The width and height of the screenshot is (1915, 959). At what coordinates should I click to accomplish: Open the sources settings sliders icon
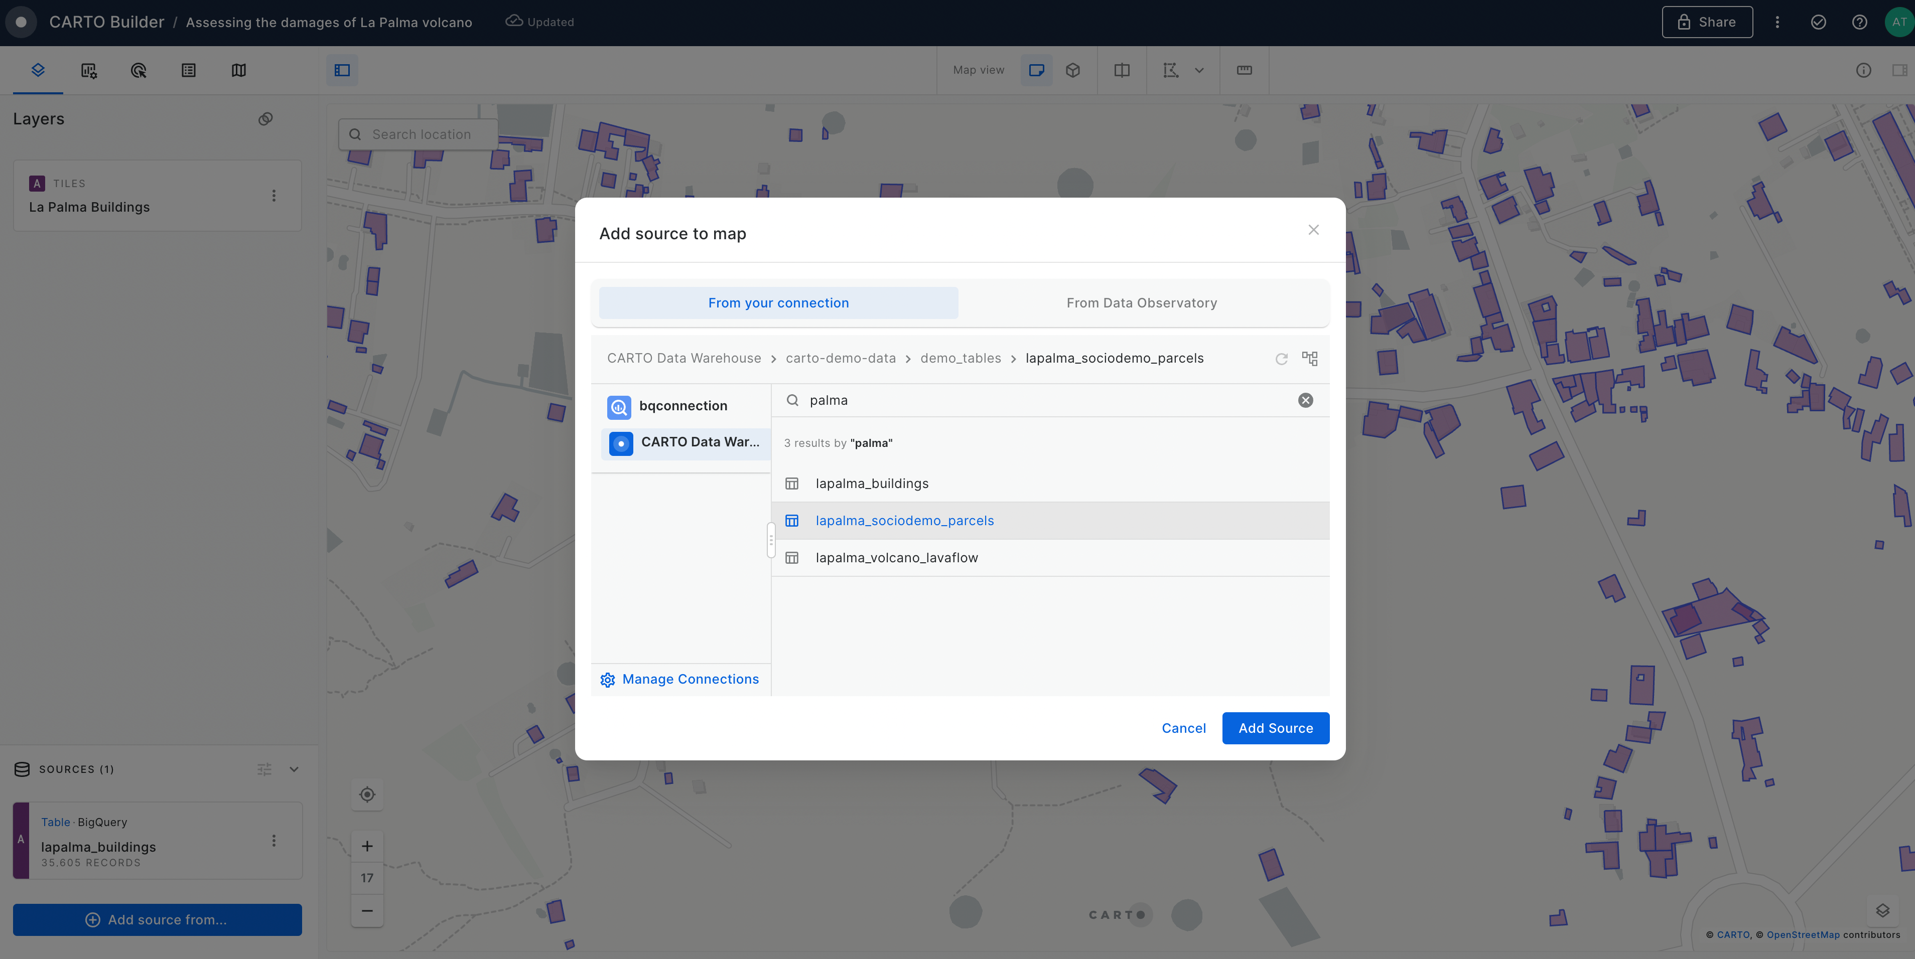point(264,769)
